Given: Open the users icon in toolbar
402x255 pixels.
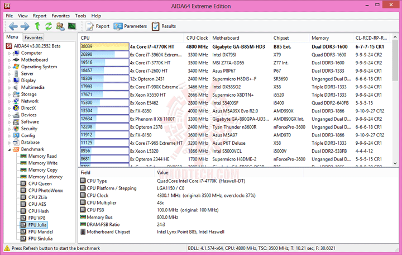Looking at the screenshot, I should pyautogui.click(x=60, y=26).
